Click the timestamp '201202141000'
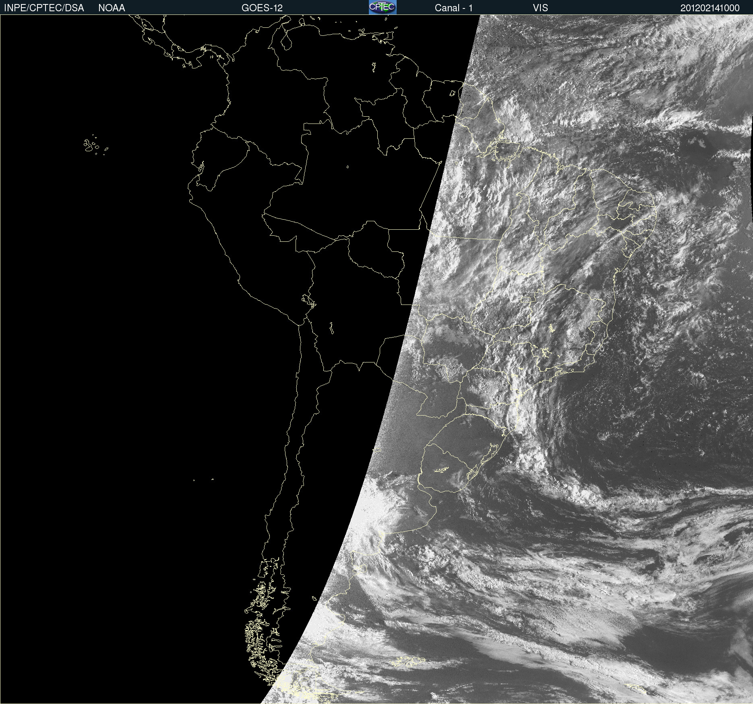The width and height of the screenshot is (753, 704). (710, 8)
